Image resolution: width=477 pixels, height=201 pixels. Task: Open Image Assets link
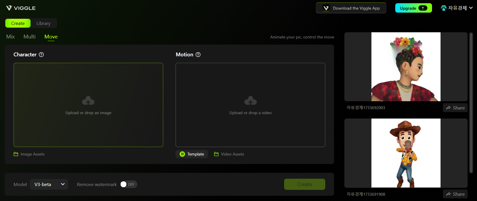[x=29, y=154]
